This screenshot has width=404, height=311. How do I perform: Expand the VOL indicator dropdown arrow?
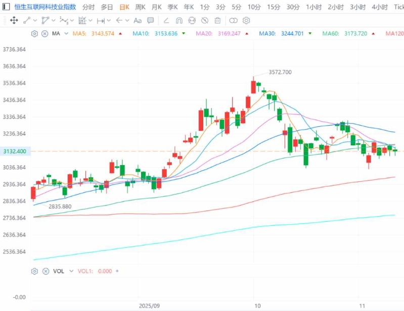point(69,271)
